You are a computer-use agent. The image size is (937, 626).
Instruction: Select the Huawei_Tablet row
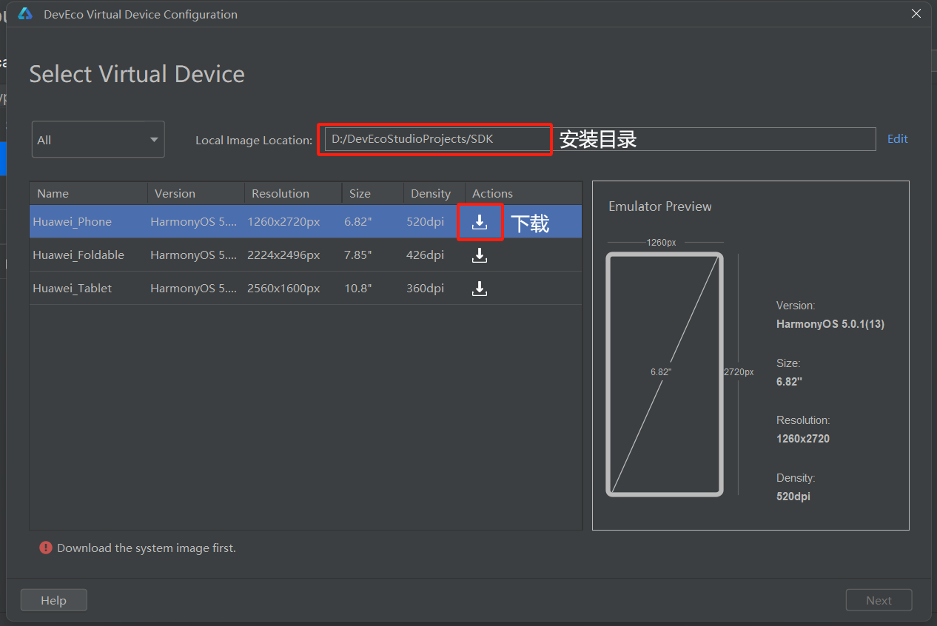[306, 288]
